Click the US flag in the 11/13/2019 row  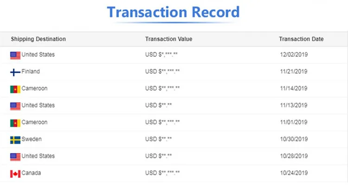(x=15, y=106)
